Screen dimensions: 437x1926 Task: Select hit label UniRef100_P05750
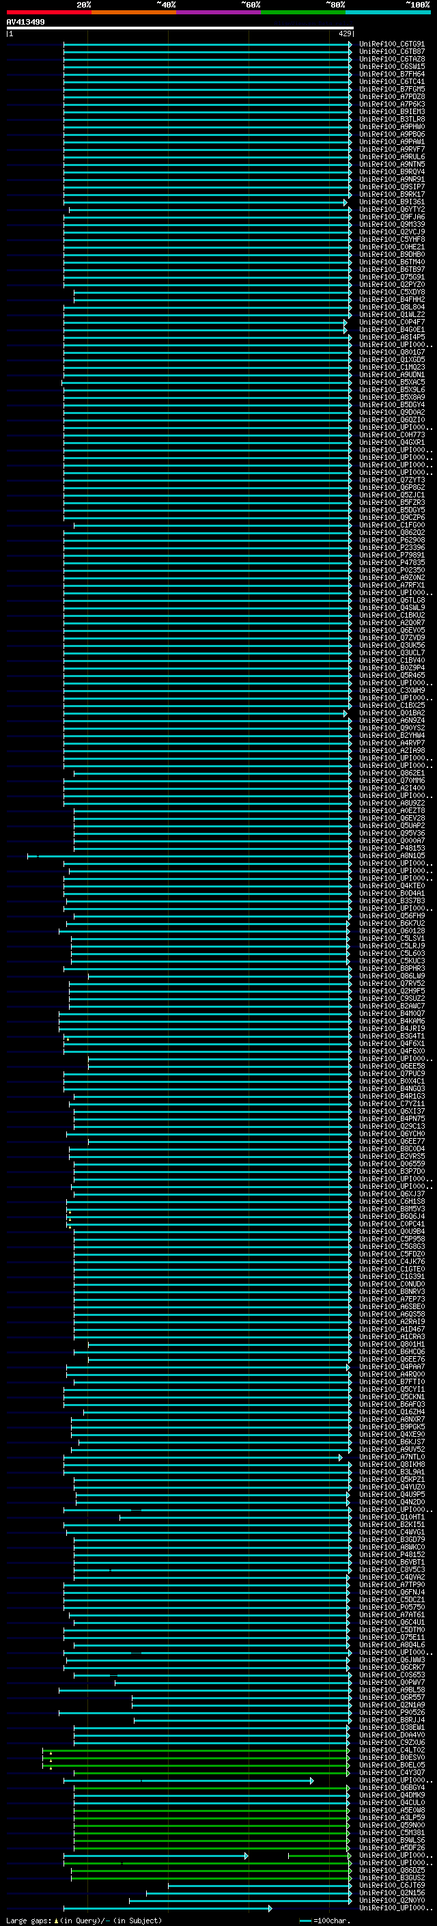coord(391,1608)
